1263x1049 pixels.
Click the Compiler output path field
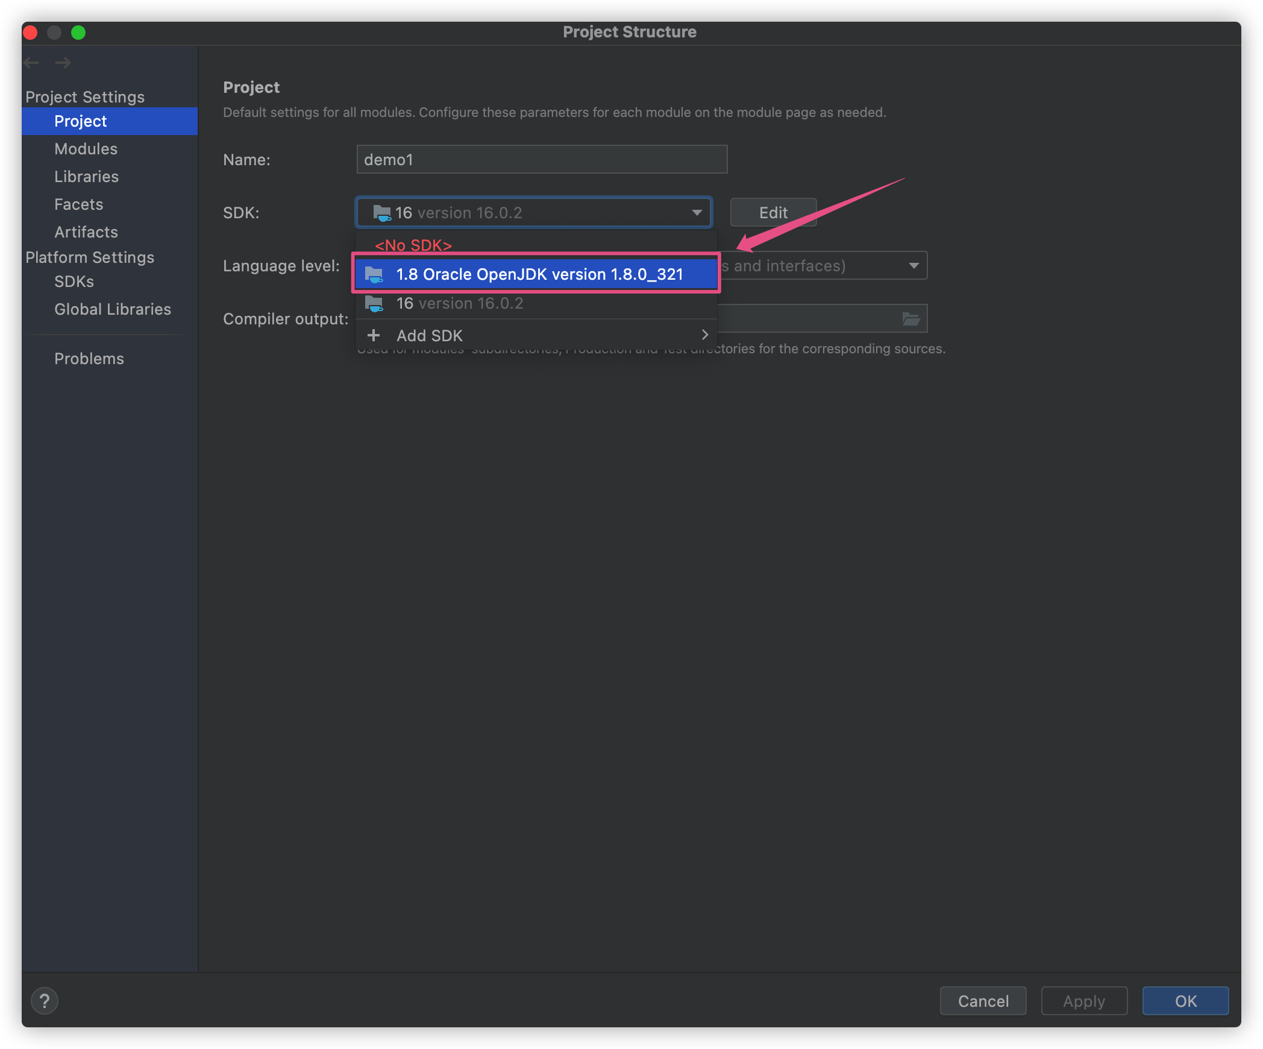point(823,319)
